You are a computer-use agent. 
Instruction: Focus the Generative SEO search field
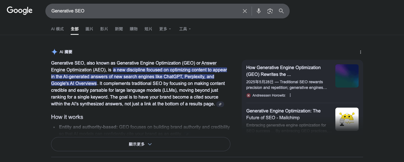pos(142,11)
